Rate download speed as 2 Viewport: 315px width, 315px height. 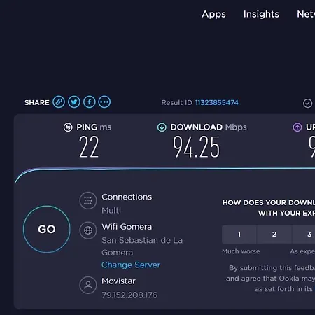pyautogui.click(x=274, y=234)
